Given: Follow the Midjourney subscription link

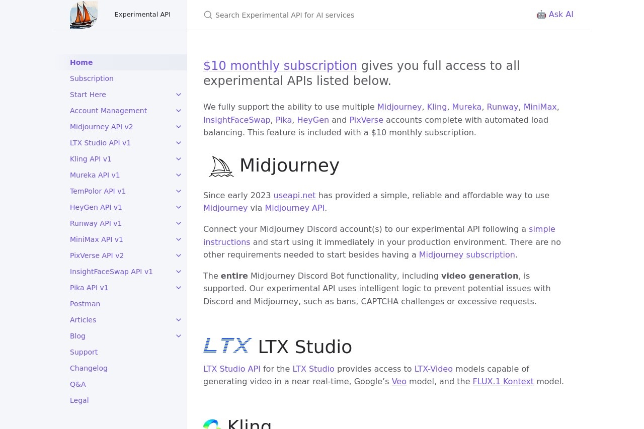Looking at the screenshot, I should pyautogui.click(x=467, y=255).
